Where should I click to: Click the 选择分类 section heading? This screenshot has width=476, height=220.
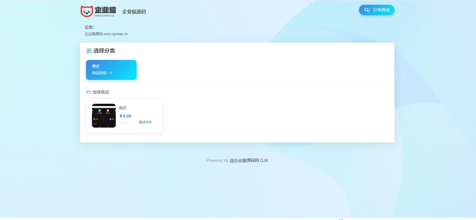(x=104, y=51)
